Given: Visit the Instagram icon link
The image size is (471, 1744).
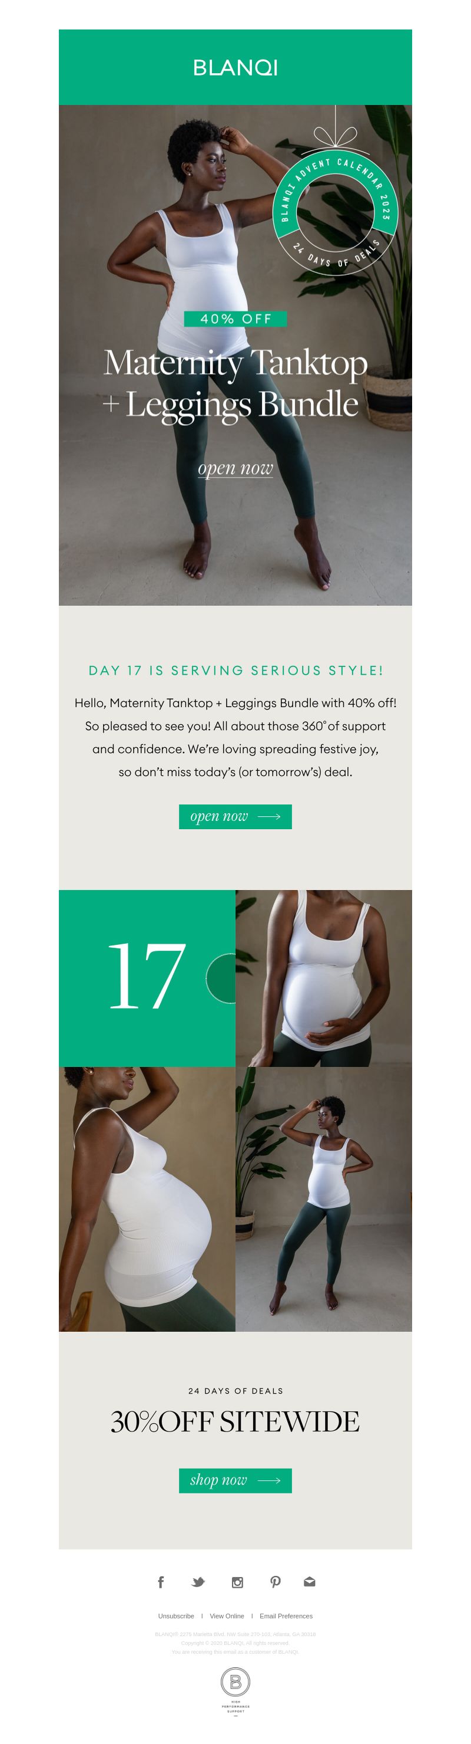Looking at the screenshot, I should pos(237,1582).
